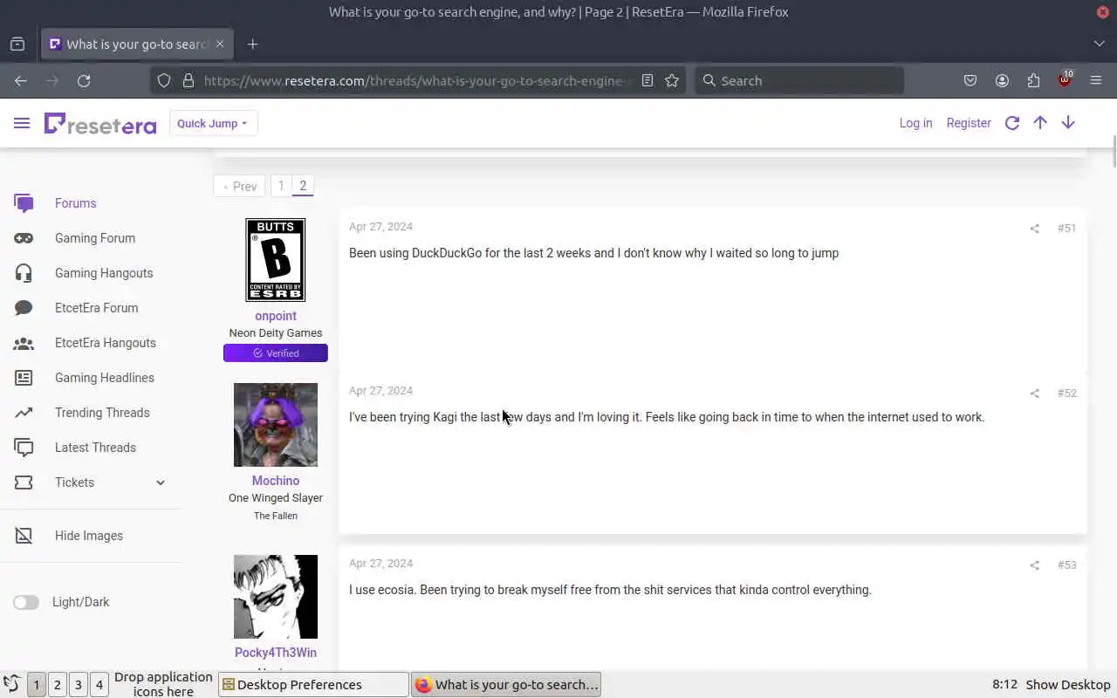Go to page 1 of the thread

point(281,186)
